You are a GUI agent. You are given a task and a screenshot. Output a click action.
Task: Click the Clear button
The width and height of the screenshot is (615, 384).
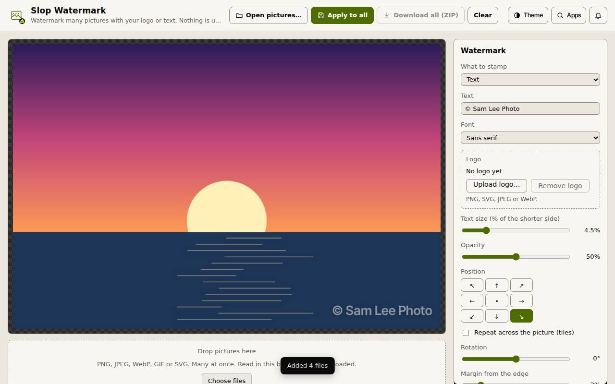coord(482,15)
